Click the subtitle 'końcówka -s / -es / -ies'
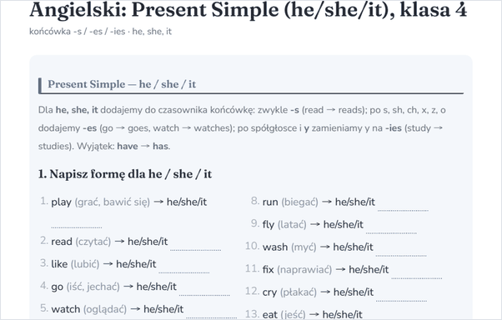 click(x=78, y=32)
